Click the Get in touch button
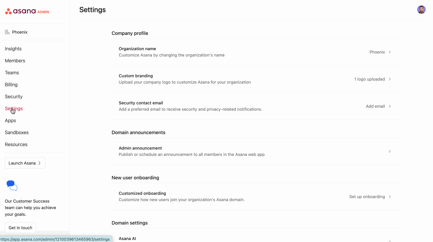 [20, 228]
